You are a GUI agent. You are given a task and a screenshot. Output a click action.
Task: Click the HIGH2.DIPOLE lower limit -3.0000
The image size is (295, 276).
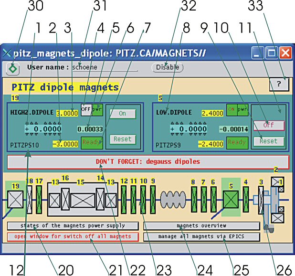[65, 144]
